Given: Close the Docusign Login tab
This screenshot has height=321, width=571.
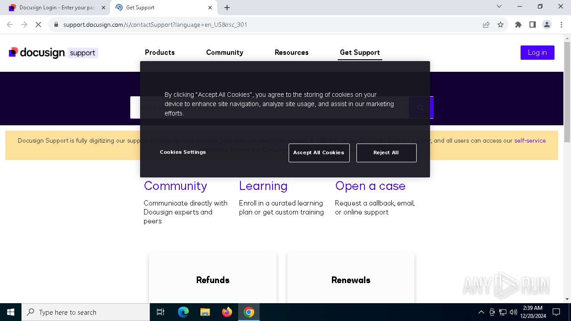Looking at the screenshot, I should 103,8.
